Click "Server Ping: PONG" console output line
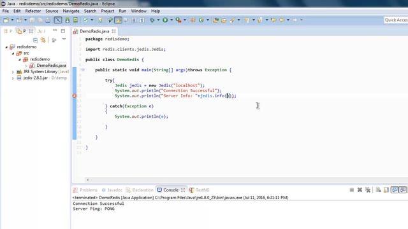408x229 pixels. coord(94,209)
